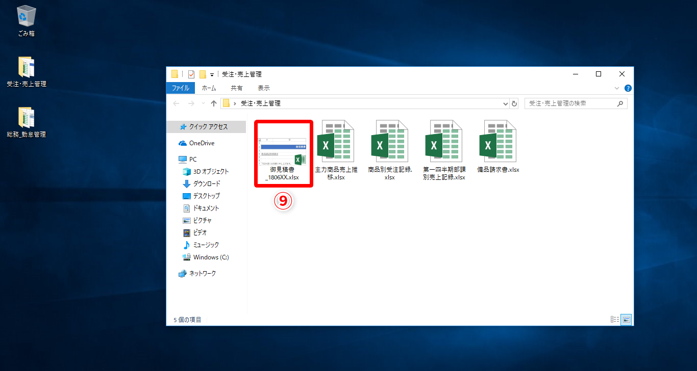This screenshot has width=697, height=371.
Task: Open the ファイル ribbon tab
Action: pyautogui.click(x=181, y=88)
